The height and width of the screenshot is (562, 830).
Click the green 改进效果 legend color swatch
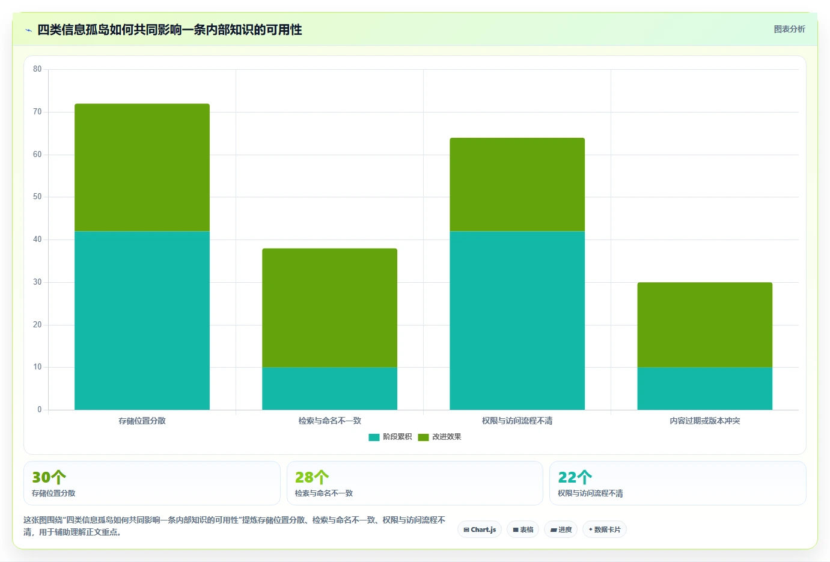423,437
